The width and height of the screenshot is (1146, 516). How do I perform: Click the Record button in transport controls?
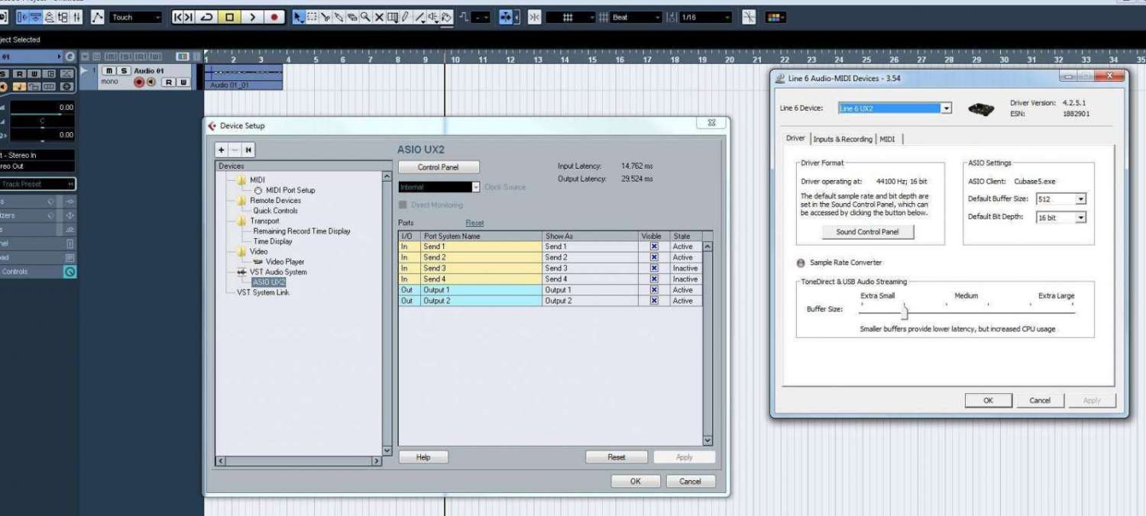pos(274,18)
